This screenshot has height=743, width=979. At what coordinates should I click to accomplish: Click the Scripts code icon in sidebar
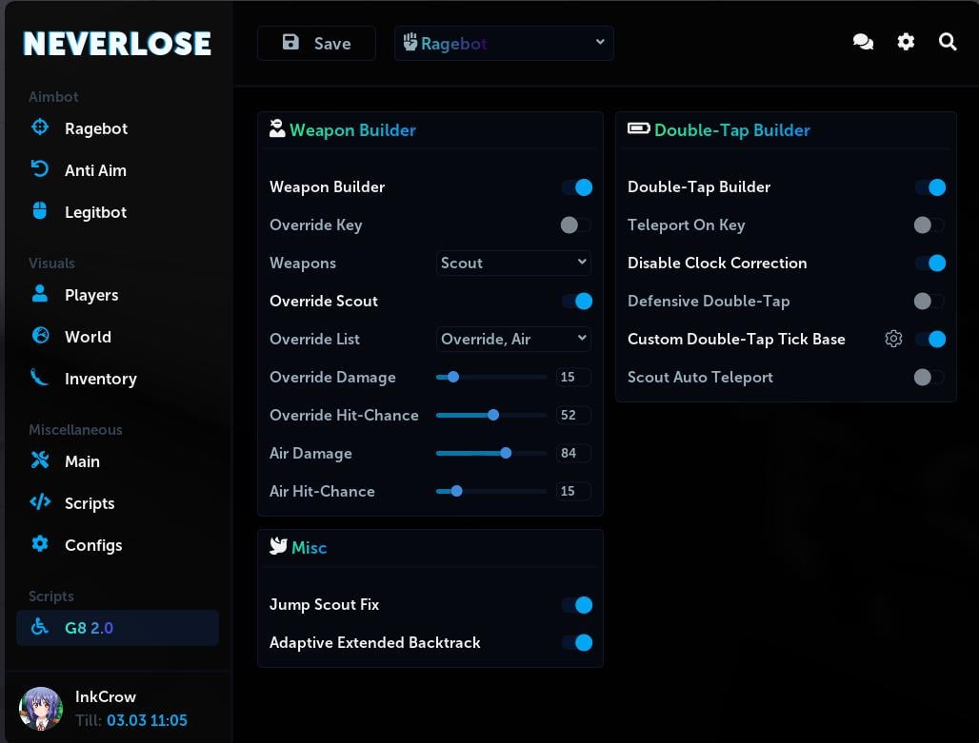click(40, 502)
